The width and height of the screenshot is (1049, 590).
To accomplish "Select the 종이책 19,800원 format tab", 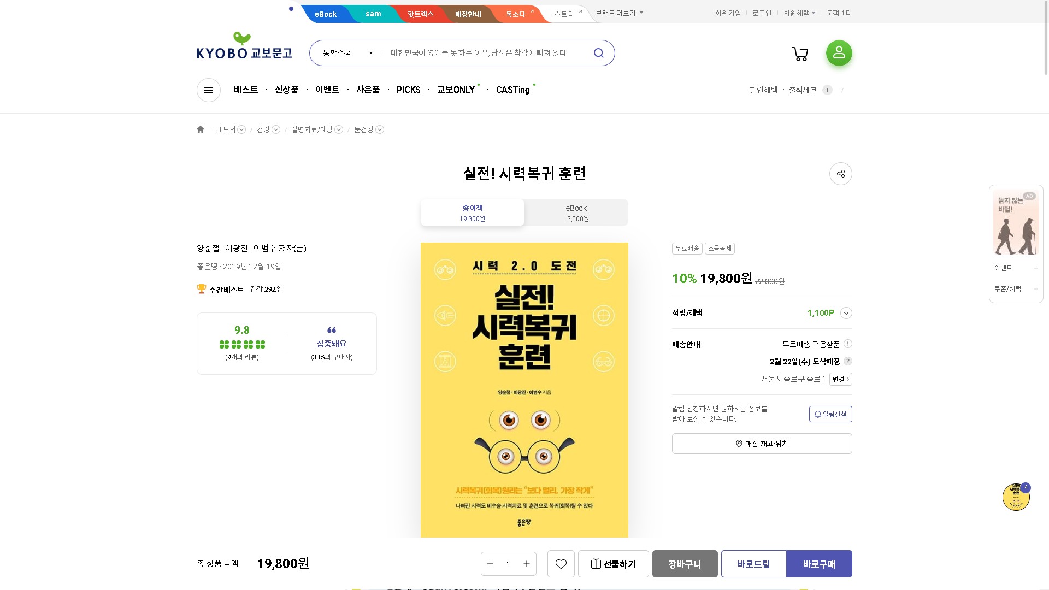I will (472, 213).
